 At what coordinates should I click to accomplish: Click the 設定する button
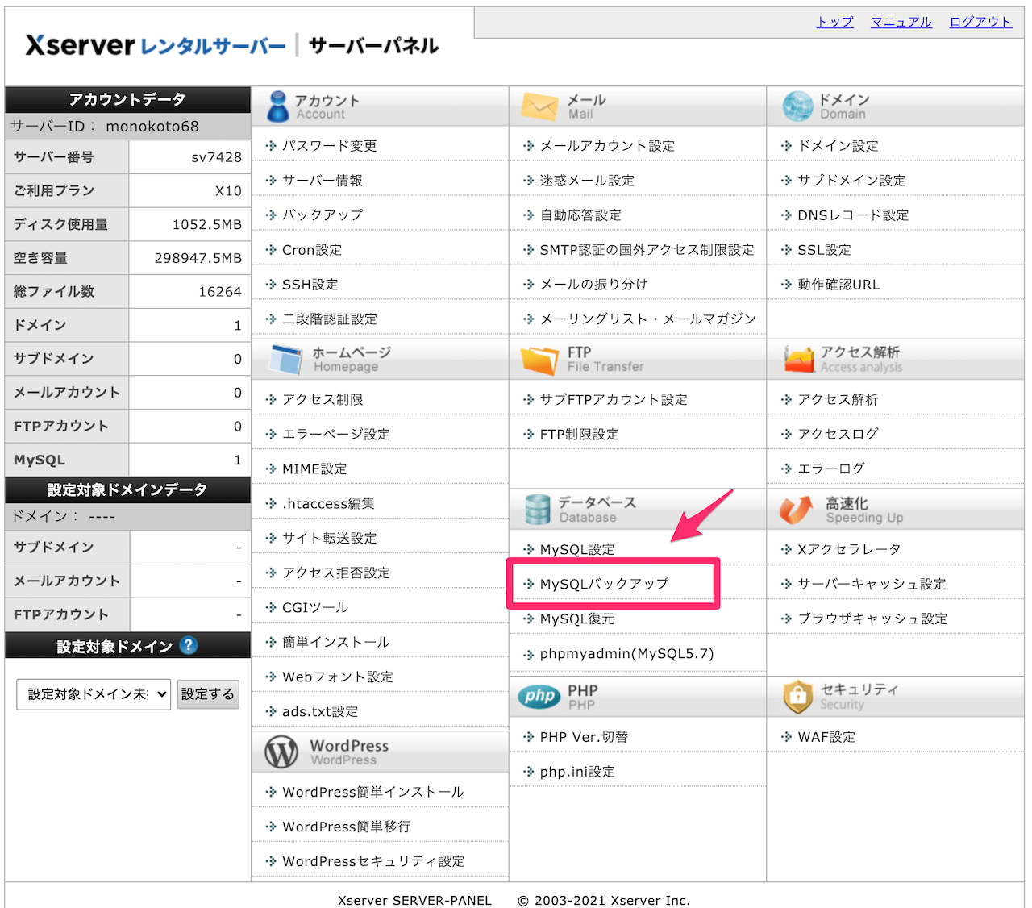[x=208, y=693]
